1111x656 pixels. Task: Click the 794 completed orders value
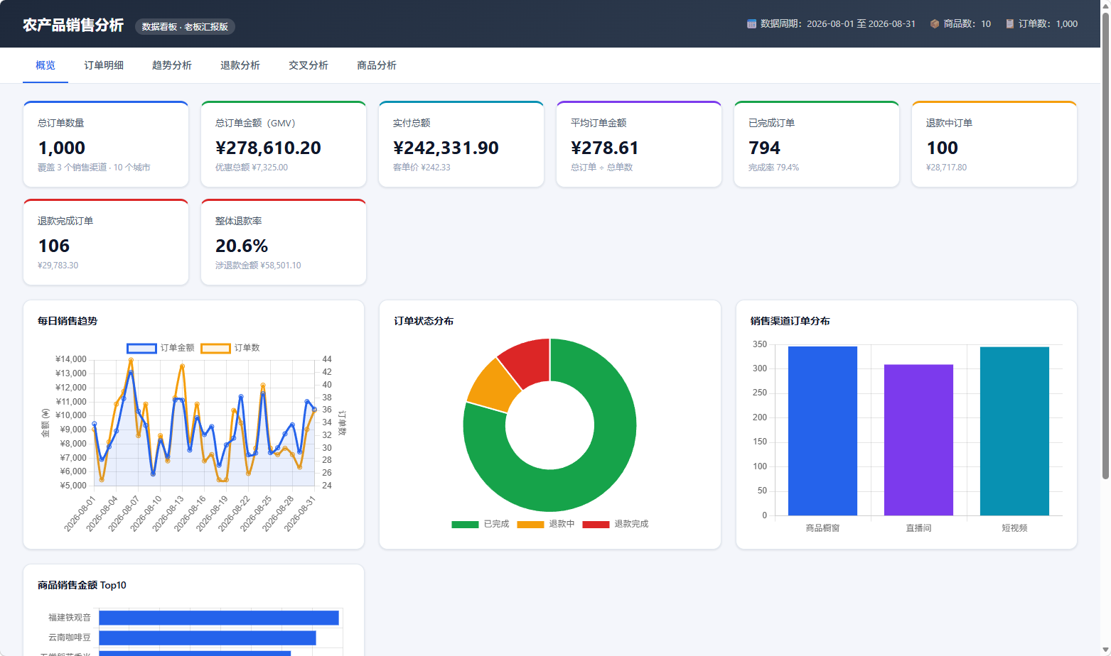[x=764, y=148]
